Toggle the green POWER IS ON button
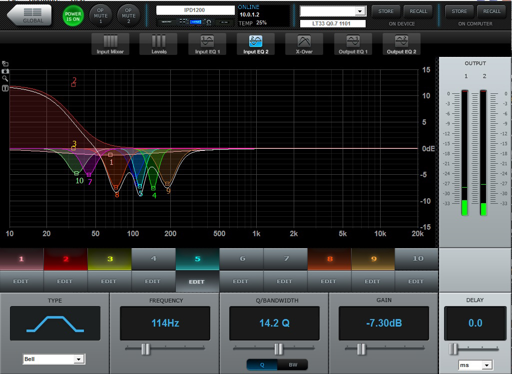The height and width of the screenshot is (374, 512). tap(73, 15)
